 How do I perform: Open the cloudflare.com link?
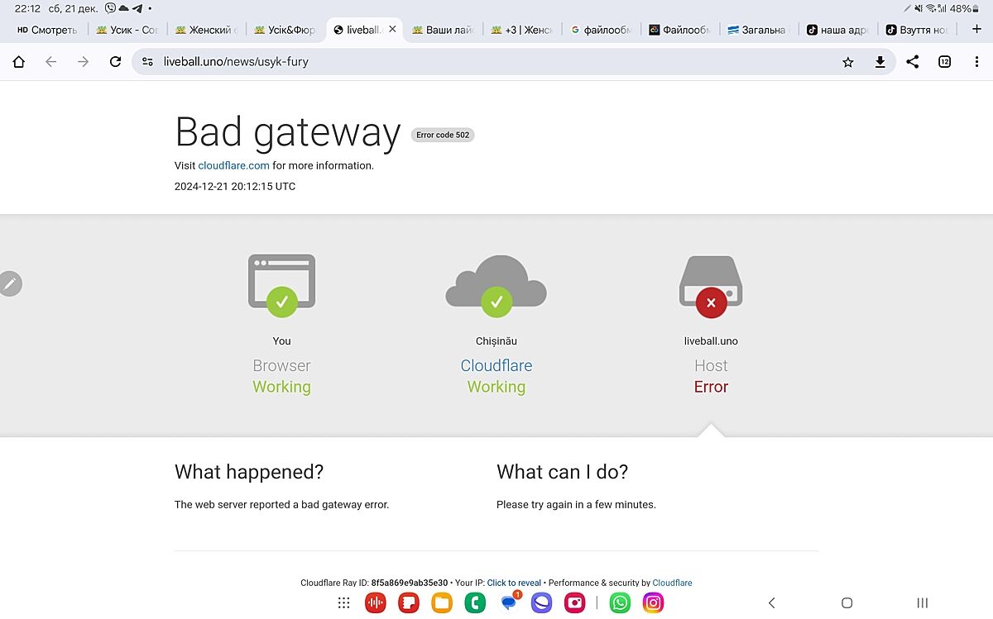233,165
